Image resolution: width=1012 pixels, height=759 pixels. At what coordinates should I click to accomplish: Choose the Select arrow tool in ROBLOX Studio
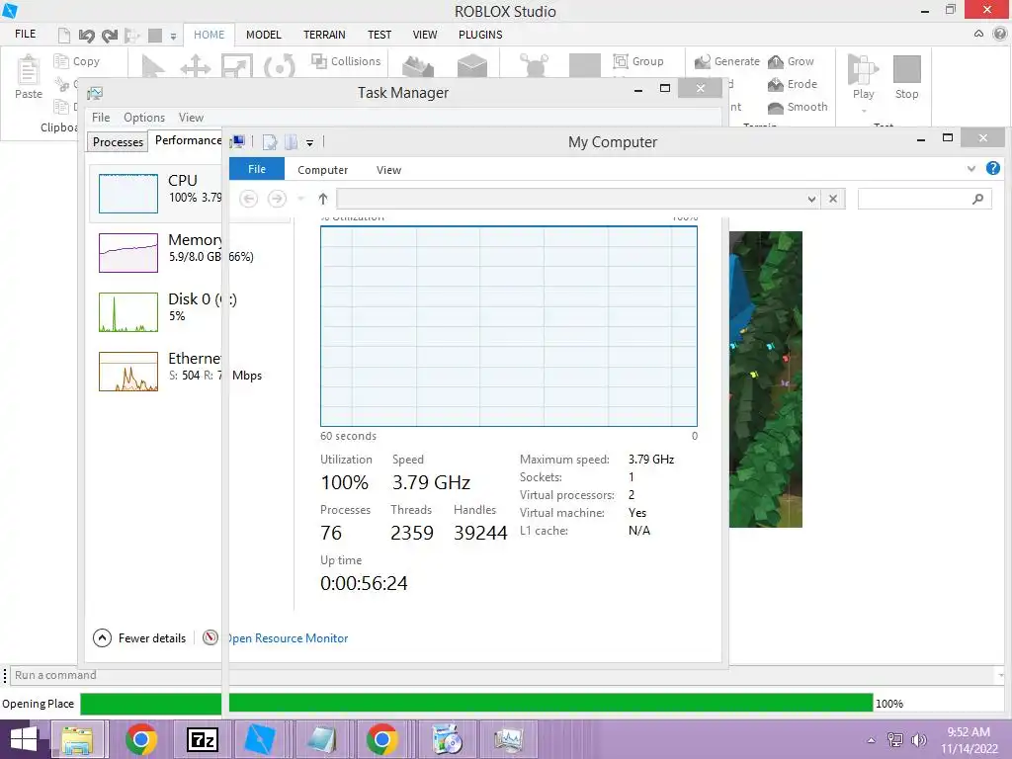pos(153,66)
